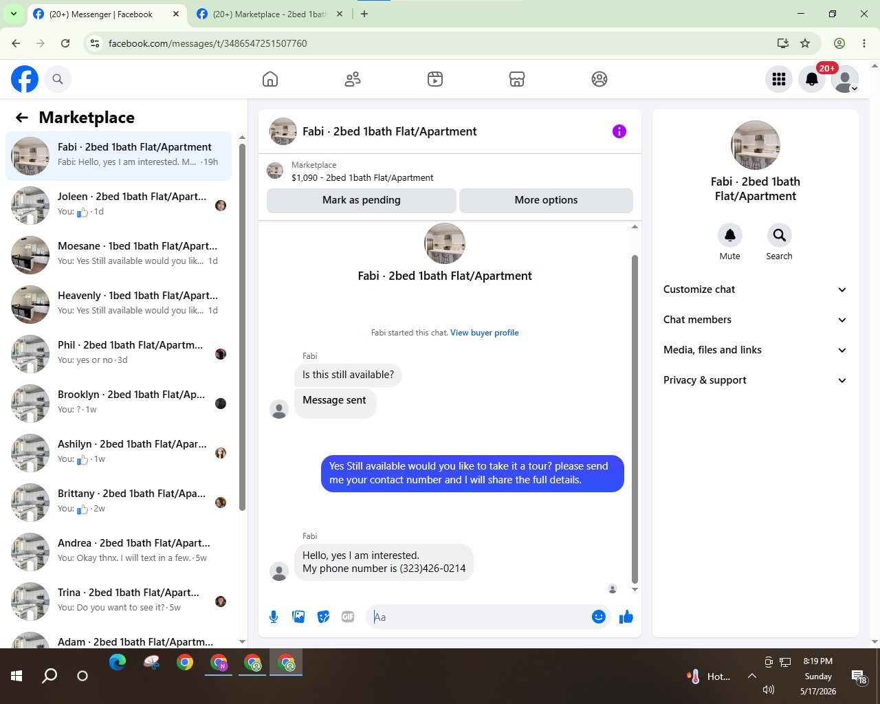Go back using Marketplace back arrow

(22, 118)
